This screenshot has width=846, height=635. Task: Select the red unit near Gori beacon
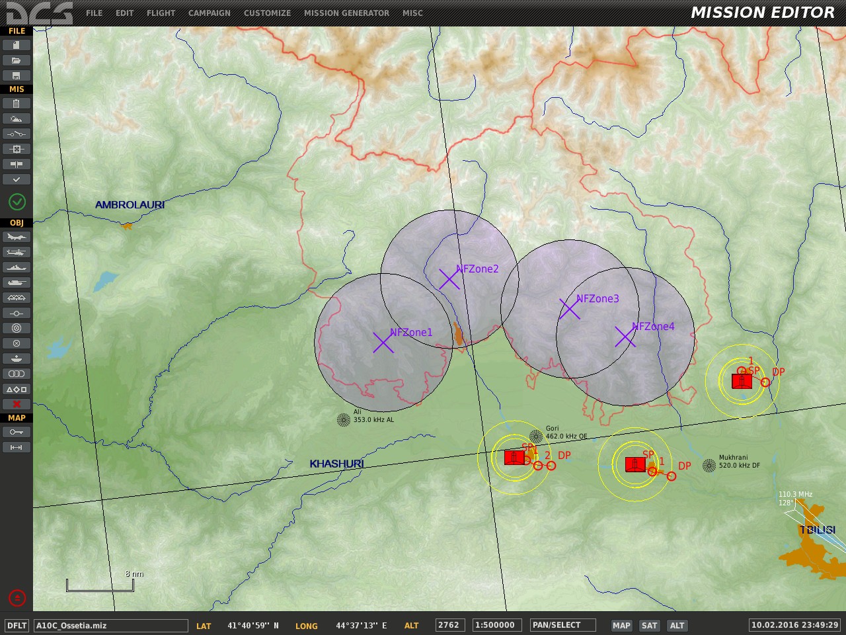pos(514,457)
